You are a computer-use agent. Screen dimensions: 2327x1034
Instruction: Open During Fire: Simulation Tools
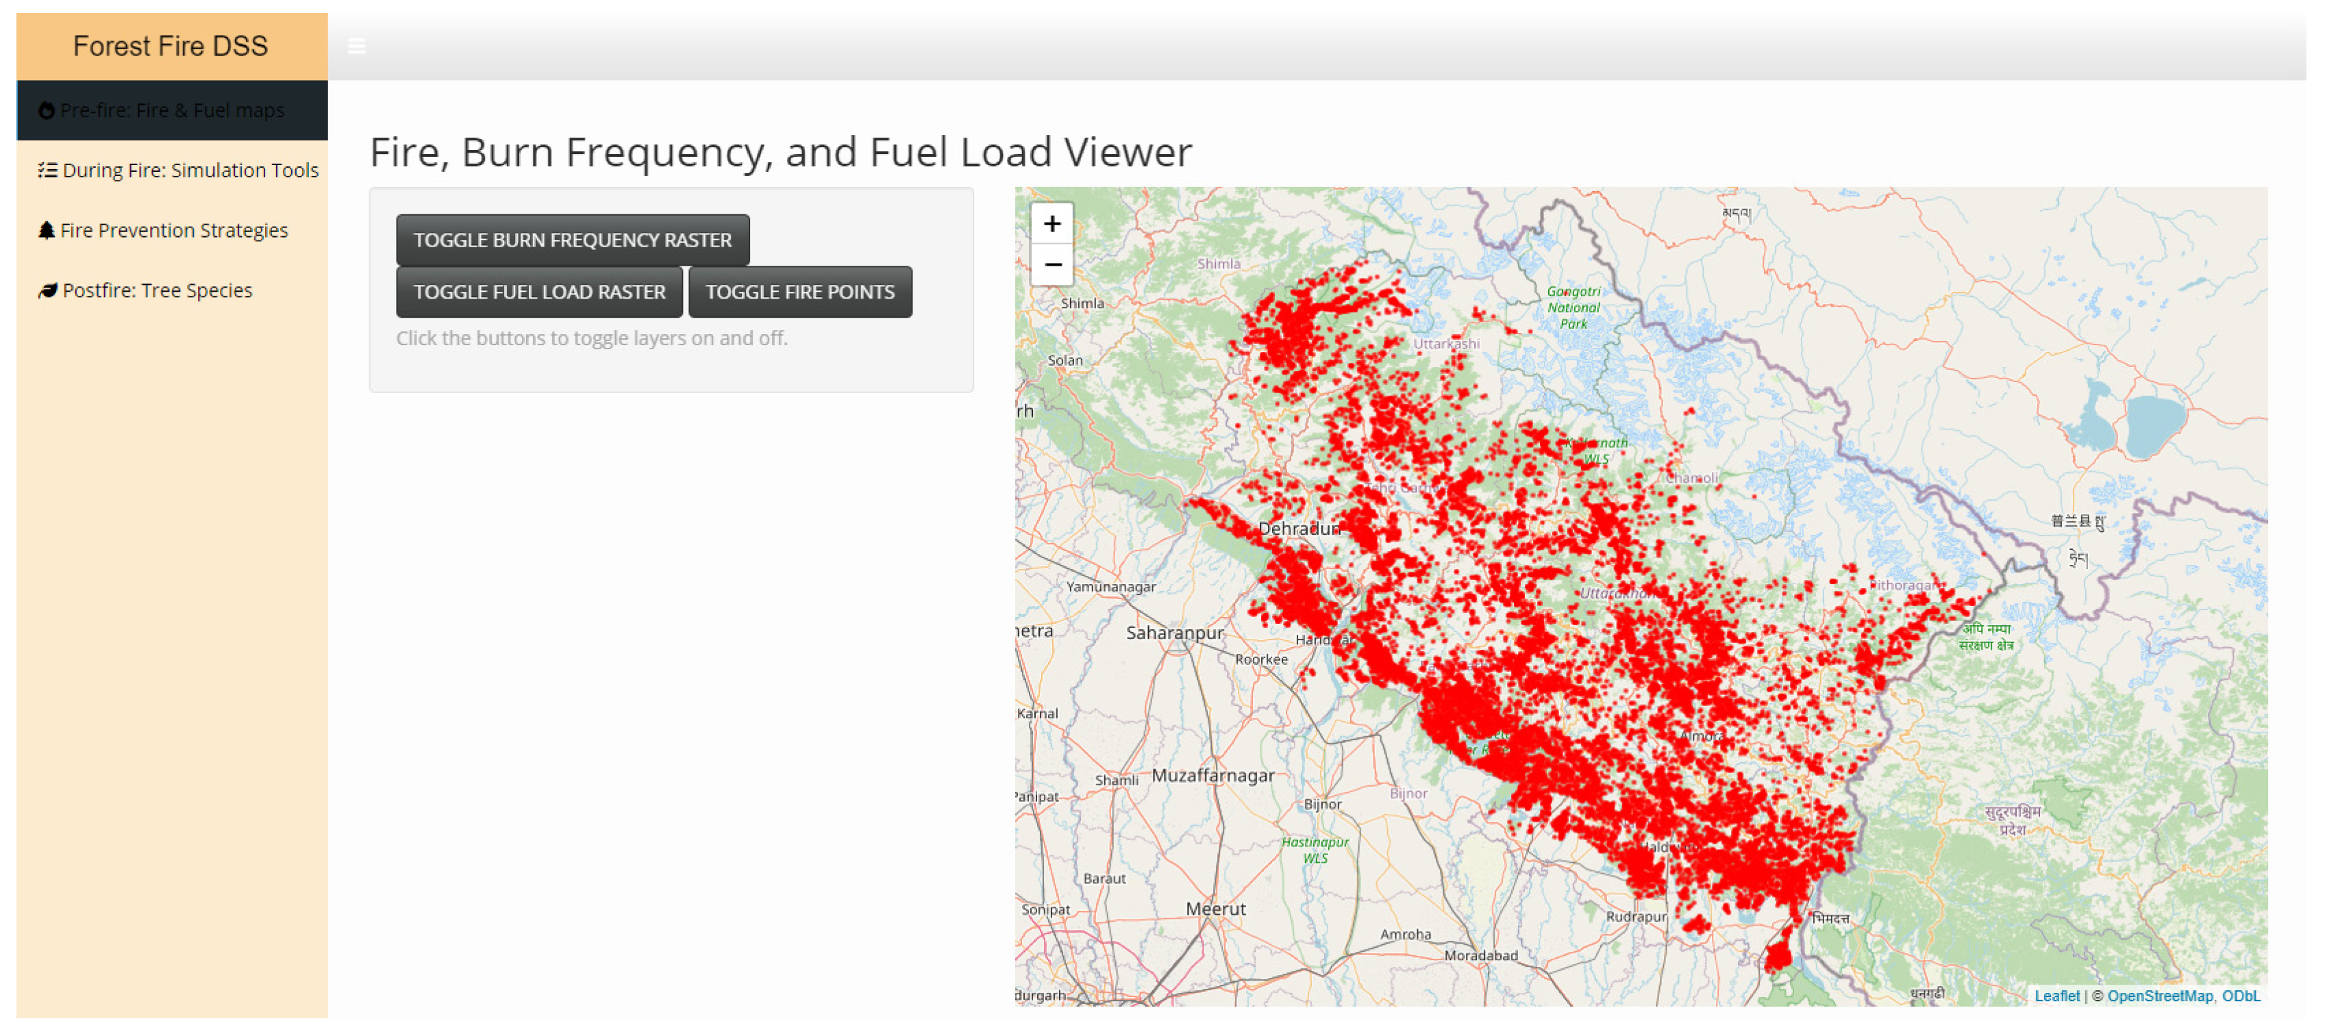coord(172,170)
